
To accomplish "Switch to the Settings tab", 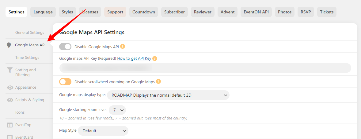I will pyautogui.click(x=16, y=12).
